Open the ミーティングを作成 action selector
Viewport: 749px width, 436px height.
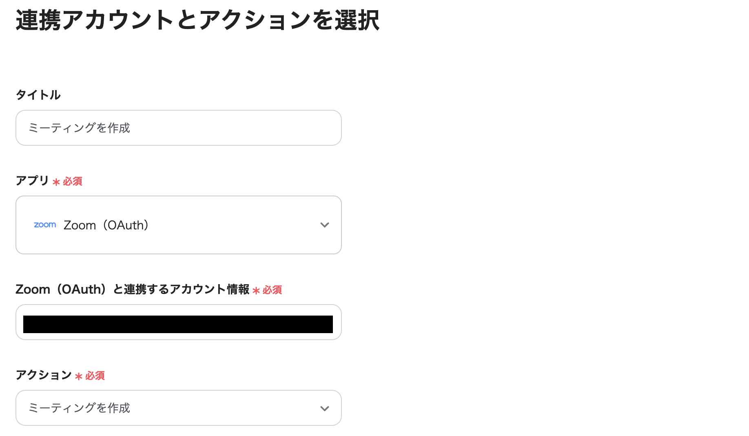click(x=178, y=408)
